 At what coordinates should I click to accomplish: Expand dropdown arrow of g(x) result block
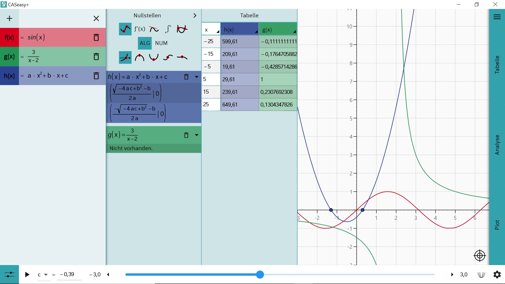[196, 135]
